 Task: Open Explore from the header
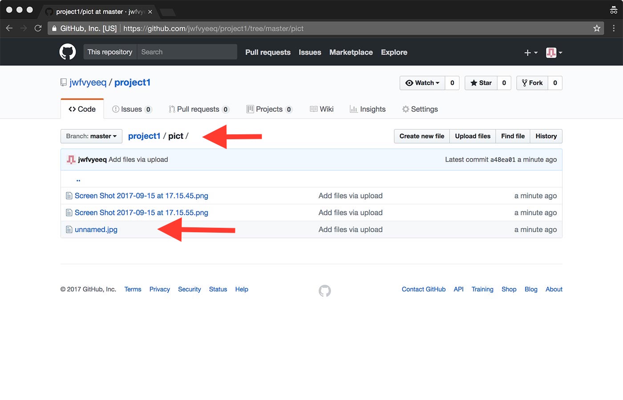[394, 52]
